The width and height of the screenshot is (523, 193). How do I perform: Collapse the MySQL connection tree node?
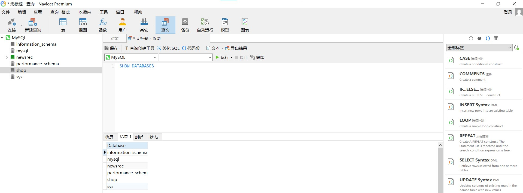(2, 38)
